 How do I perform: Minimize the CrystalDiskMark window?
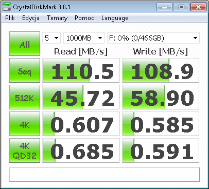[x=164, y=7]
